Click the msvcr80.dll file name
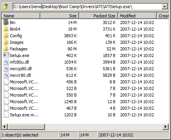Viewport: 171px width, 140px height. [x=20, y=75]
